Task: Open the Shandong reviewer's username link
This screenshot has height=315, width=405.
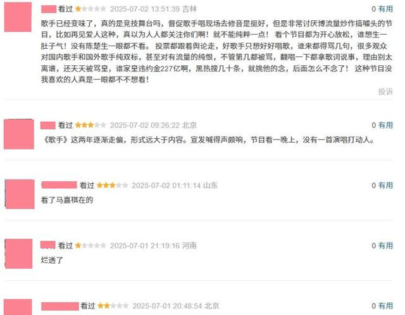Action: click(x=59, y=185)
